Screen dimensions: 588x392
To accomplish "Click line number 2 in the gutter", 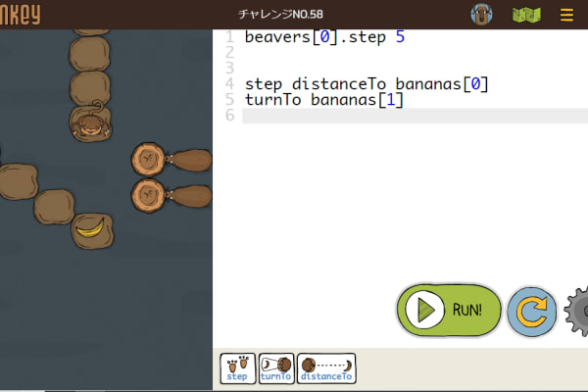I will click(x=228, y=53).
